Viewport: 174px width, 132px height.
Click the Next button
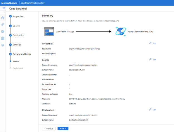pos(63,129)
